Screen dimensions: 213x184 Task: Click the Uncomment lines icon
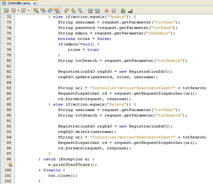[x=130, y=11]
